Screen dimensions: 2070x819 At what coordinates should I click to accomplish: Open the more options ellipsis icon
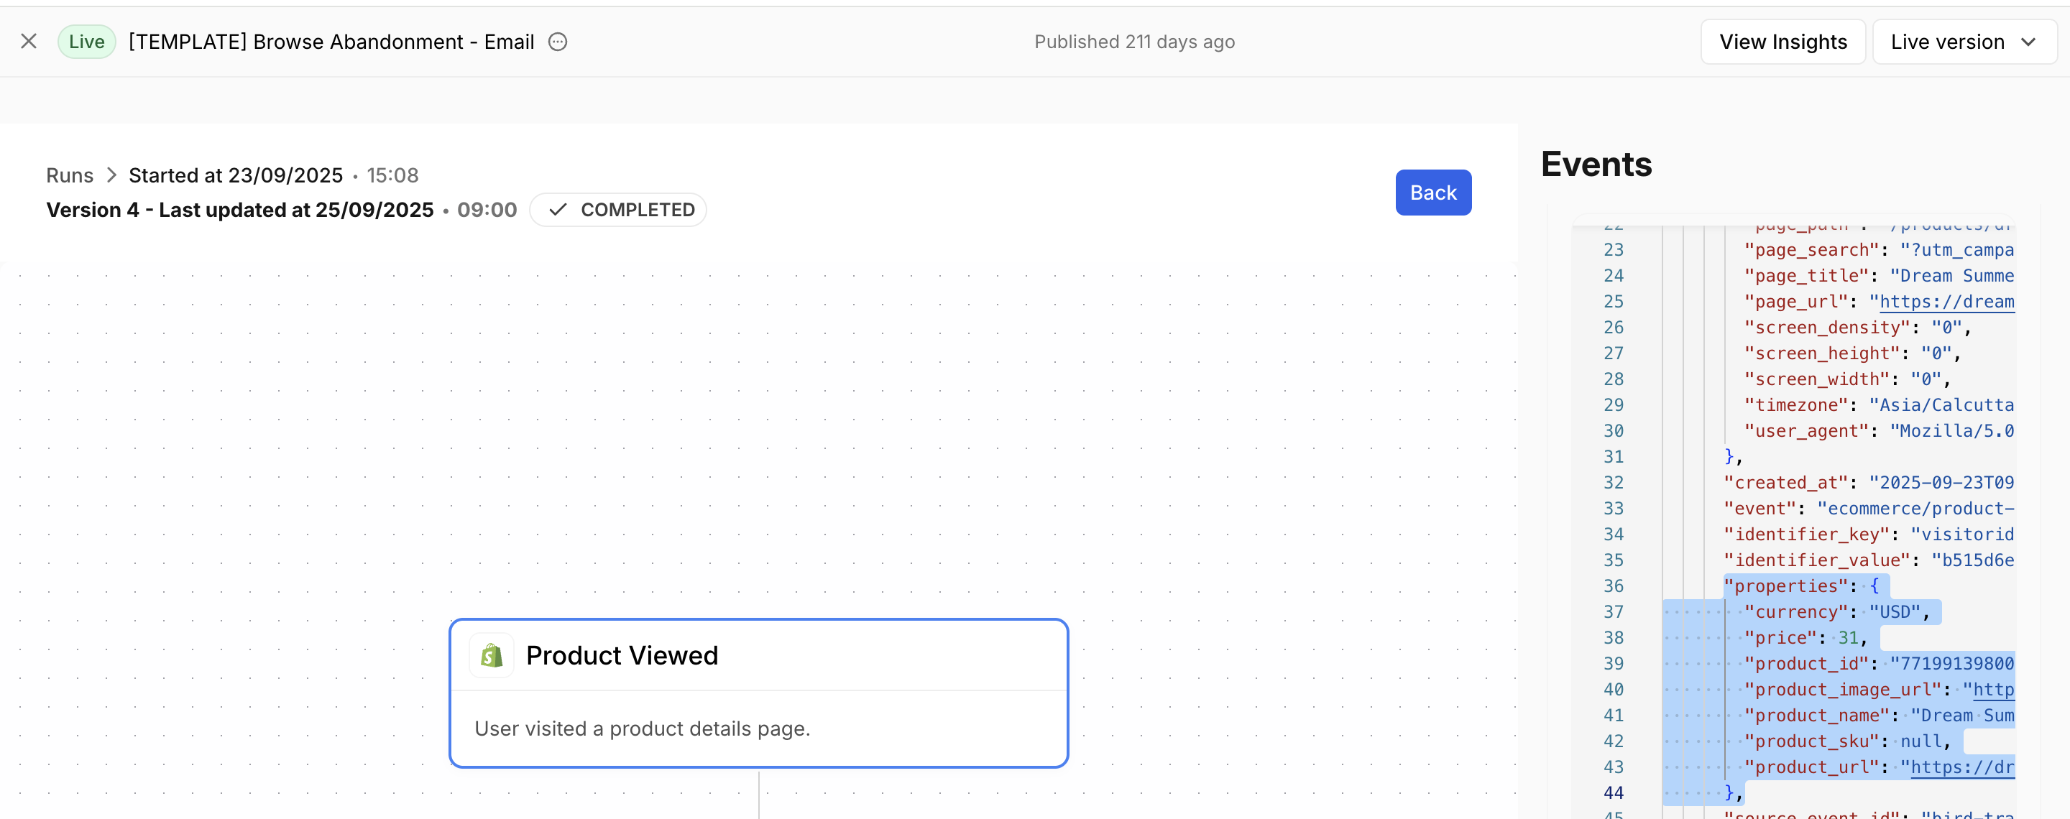point(558,42)
